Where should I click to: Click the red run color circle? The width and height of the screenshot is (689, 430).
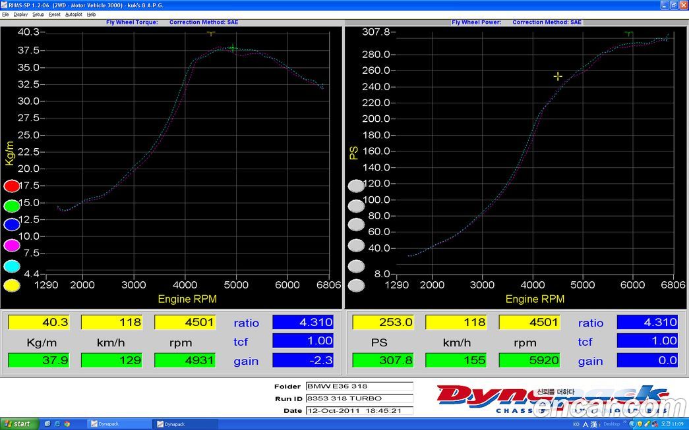click(x=12, y=186)
